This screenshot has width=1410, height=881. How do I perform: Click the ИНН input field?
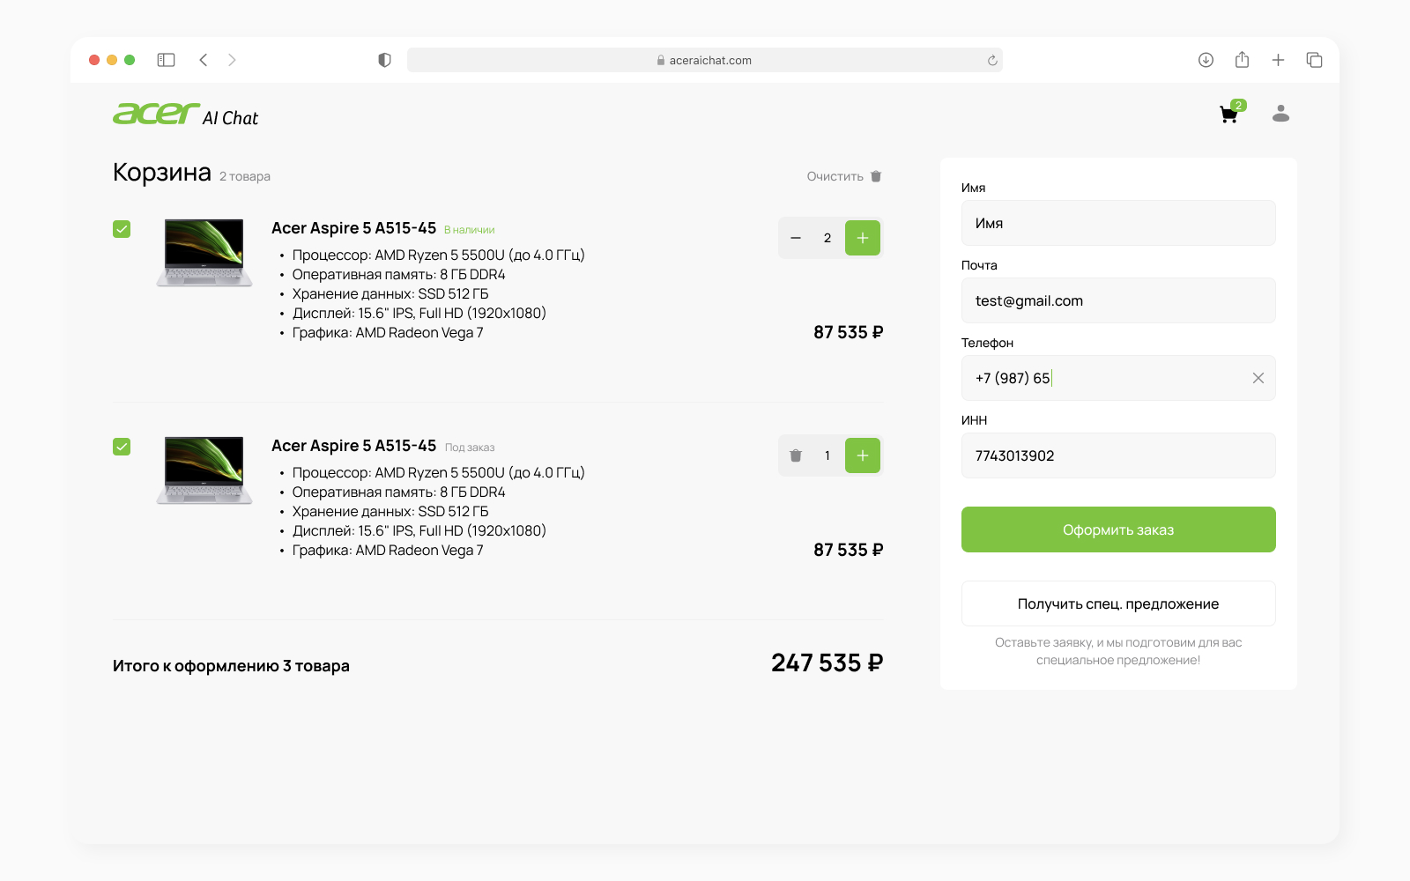(x=1117, y=455)
